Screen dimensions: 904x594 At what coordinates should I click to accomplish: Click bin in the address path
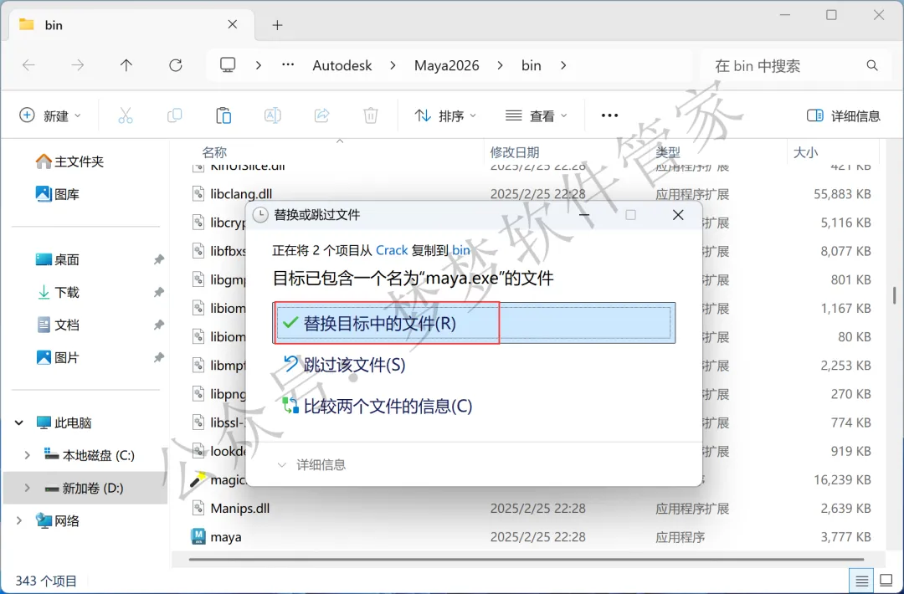click(531, 66)
